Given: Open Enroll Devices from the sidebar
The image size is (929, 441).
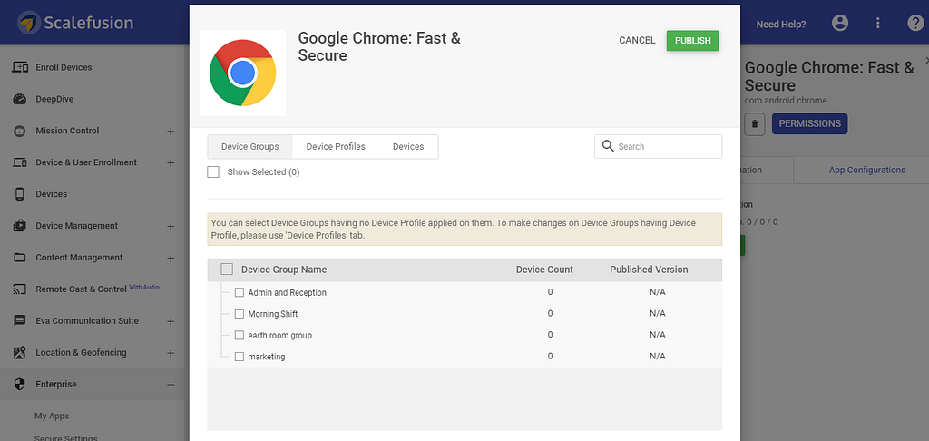Looking at the screenshot, I should tap(64, 67).
